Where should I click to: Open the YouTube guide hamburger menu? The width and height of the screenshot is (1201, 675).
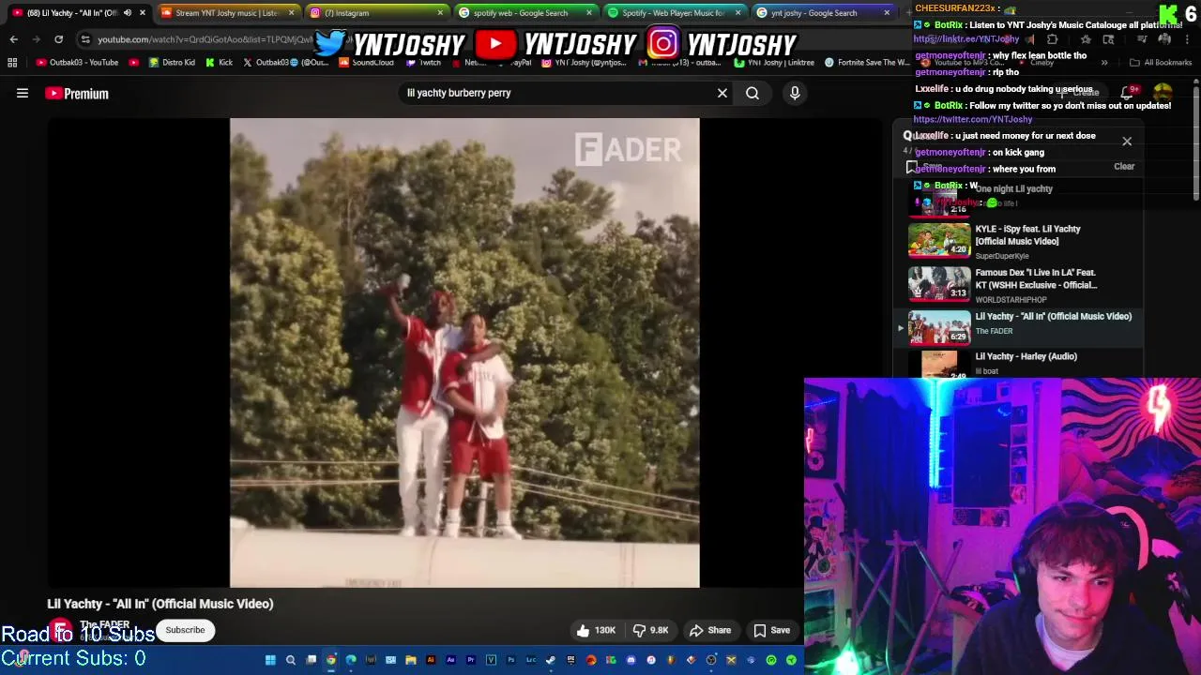pos(23,93)
